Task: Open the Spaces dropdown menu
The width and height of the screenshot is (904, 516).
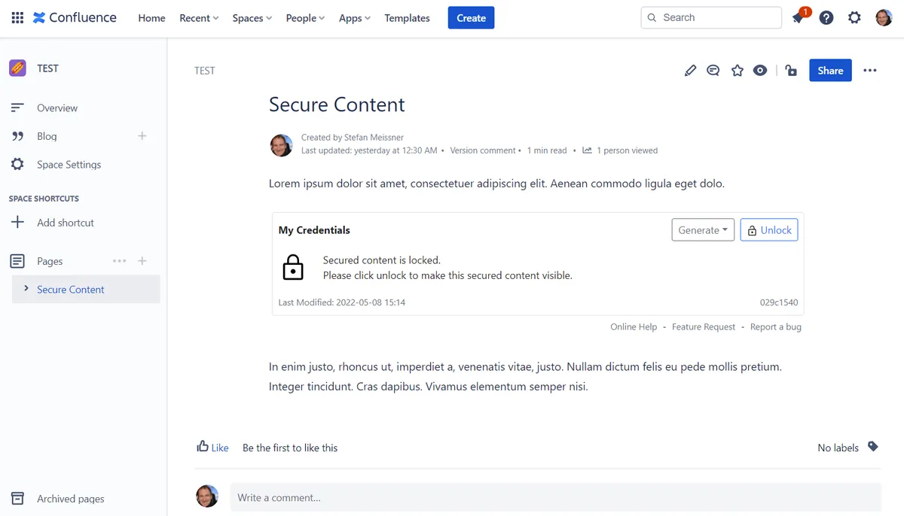Action: coord(252,18)
